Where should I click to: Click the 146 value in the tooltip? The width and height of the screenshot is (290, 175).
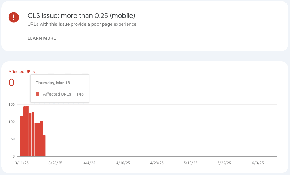pyautogui.click(x=80, y=94)
